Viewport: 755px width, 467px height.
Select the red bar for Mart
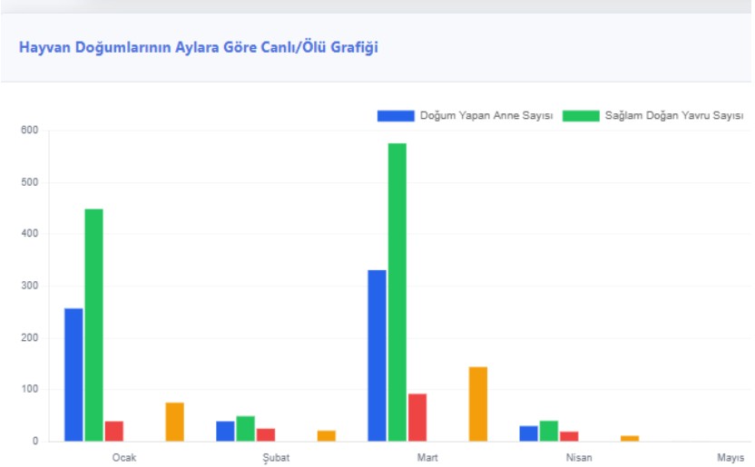click(x=417, y=417)
